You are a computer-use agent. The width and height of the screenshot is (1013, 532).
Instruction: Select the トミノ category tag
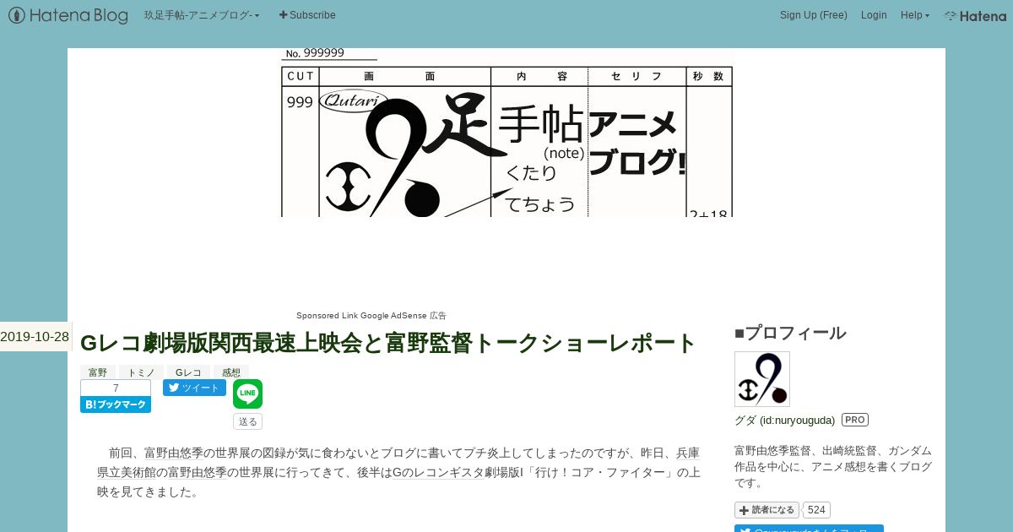click(141, 372)
